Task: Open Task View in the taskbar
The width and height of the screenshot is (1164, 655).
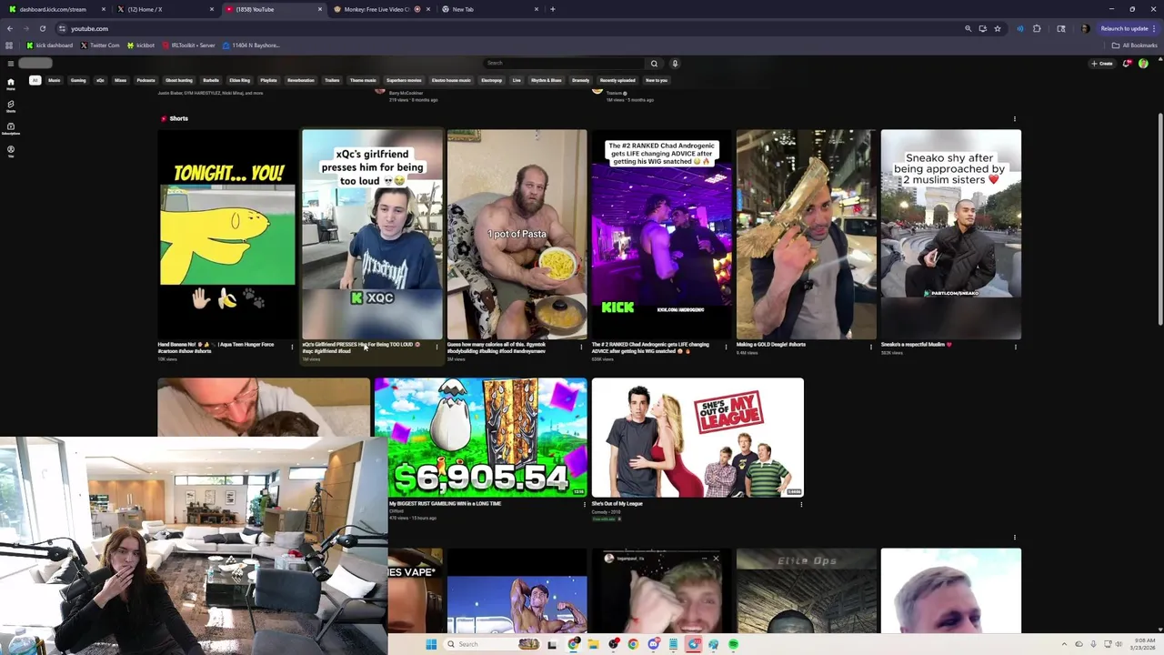Action: tap(552, 644)
